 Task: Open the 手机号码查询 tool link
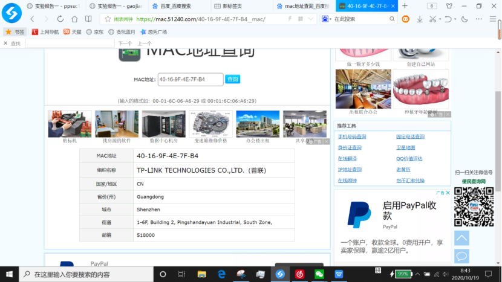click(352, 136)
